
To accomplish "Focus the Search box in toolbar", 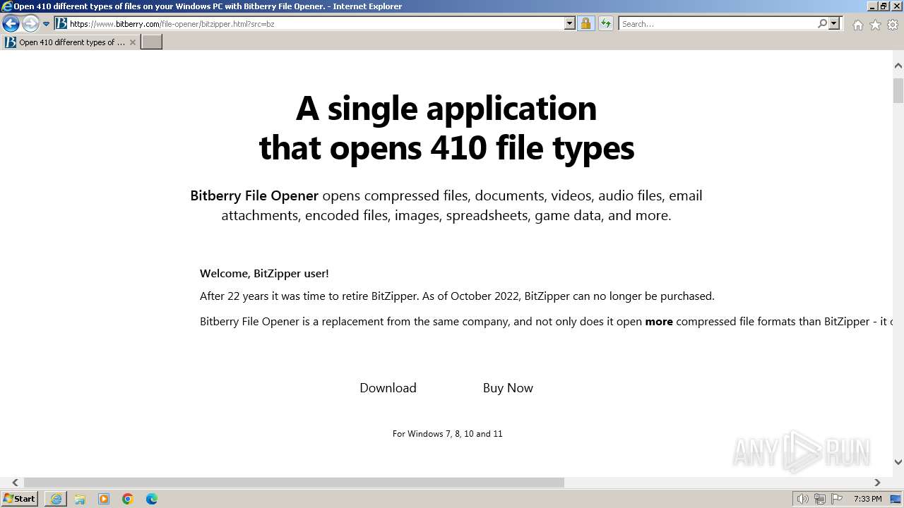I will (x=718, y=23).
